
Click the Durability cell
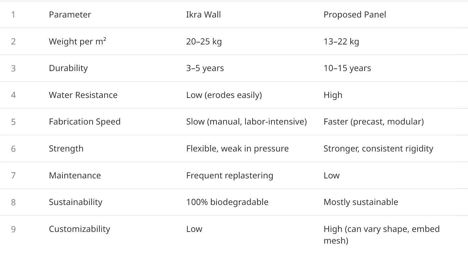point(68,68)
